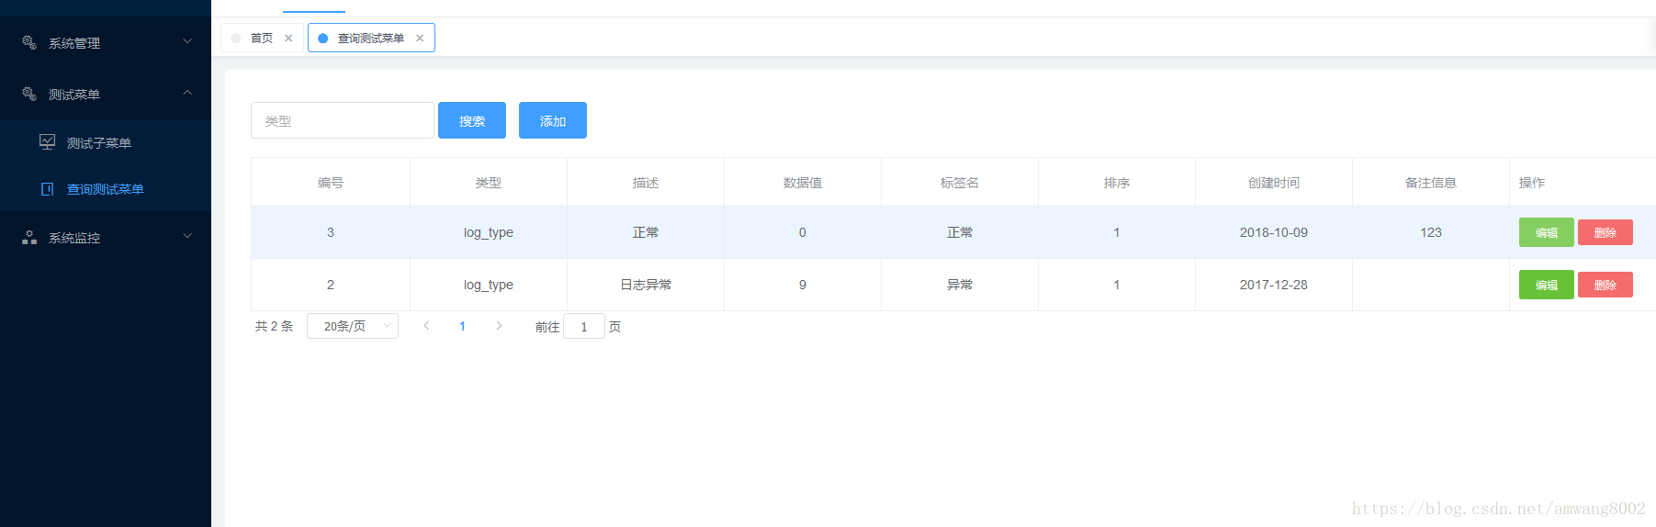Click the 排序 column header
This screenshot has width=1656, height=527.
pos(1117,183)
